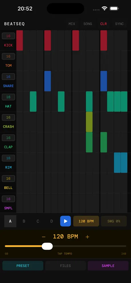Click the tempo slider white handle
Image resolution: width=131 pixels, height=283 pixels.
coord(47,246)
